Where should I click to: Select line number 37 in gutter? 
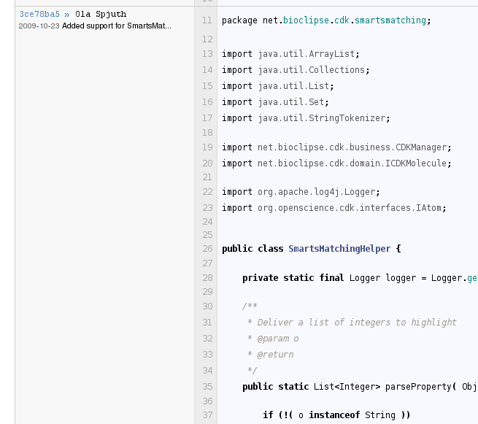[207, 415]
